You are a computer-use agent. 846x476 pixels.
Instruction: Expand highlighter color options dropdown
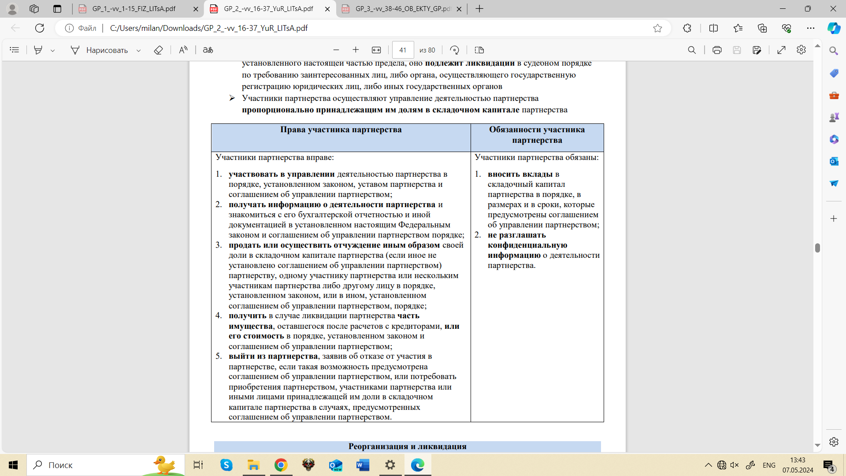click(x=53, y=50)
